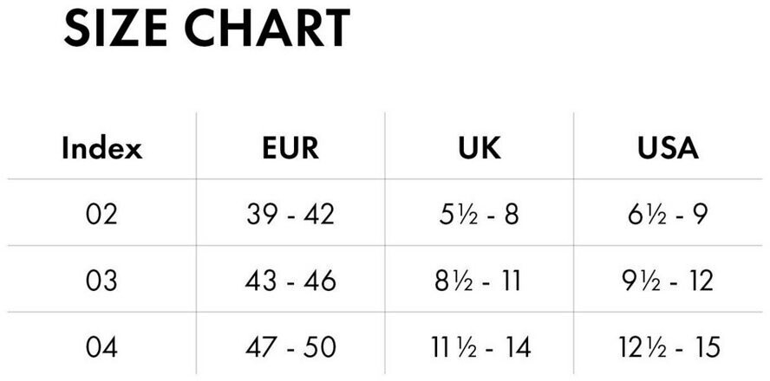
Task: Select index cell 04
Action: [x=101, y=347]
